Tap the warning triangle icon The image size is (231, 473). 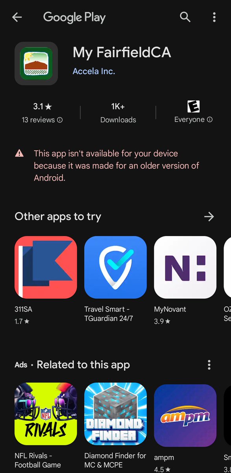point(19,153)
